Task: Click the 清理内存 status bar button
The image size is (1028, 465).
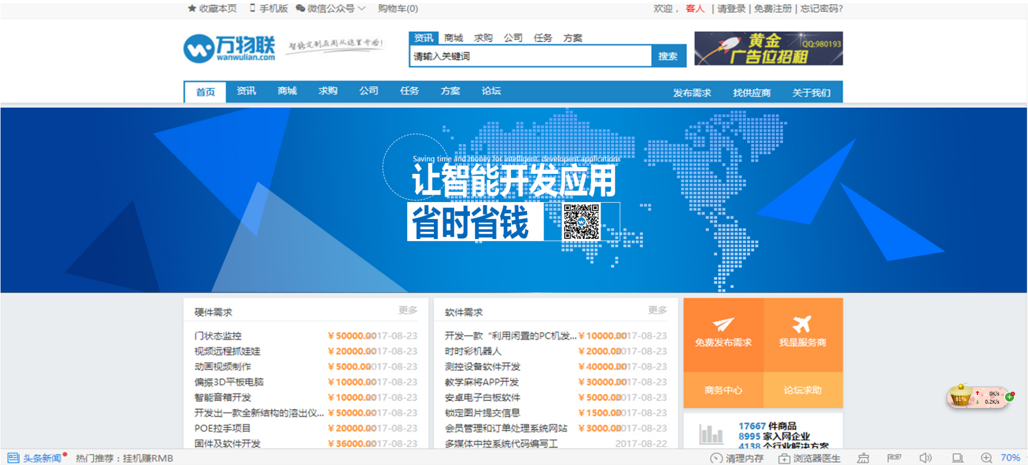Action: [737, 458]
